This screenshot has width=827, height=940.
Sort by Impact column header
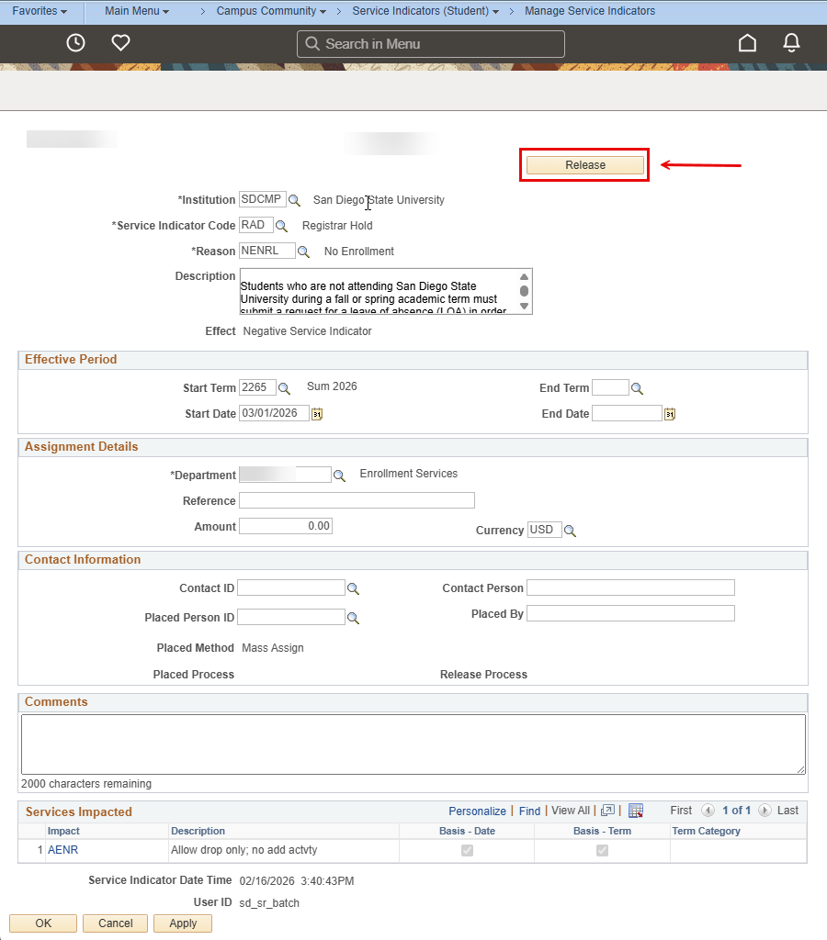pos(63,831)
